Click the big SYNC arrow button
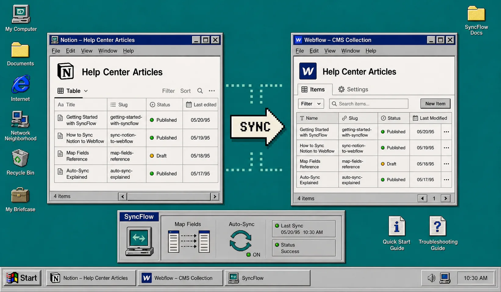Viewport: 501px width, 292px height. click(x=258, y=127)
